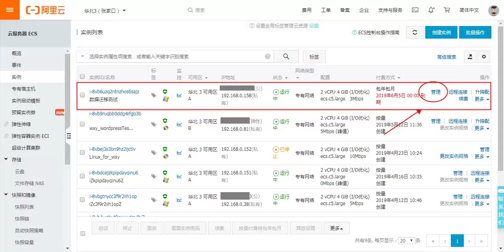504x252 pixels.
Task: Open the 实例启动模板 sidebar item
Action: (x=26, y=100)
